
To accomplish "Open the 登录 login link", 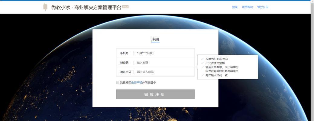I will 235,7.
